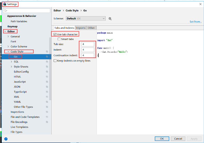This screenshot has width=204, height=143.
Task: Click Editor in the breadcrumb
Action: pyautogui.click(x=57, y=11)
